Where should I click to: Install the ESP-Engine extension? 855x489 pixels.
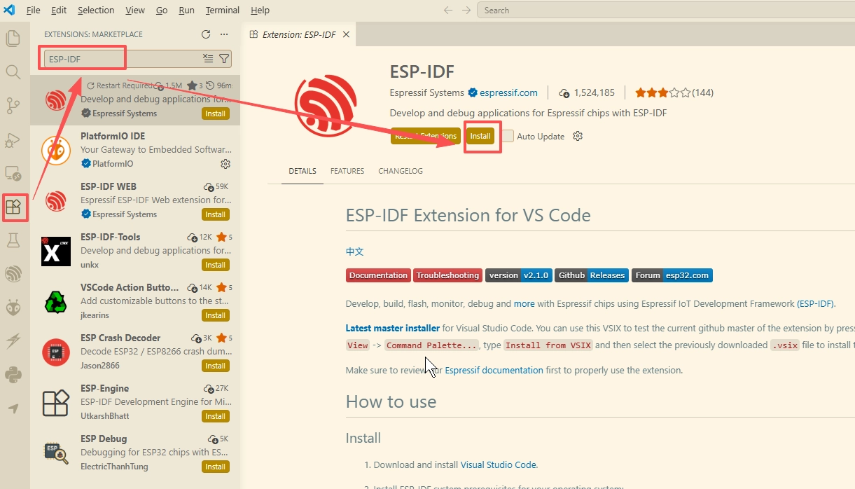click(215, 416)
